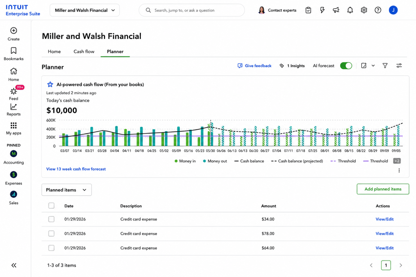
Task: Expand the export options chevron
Action: point(373,65)
